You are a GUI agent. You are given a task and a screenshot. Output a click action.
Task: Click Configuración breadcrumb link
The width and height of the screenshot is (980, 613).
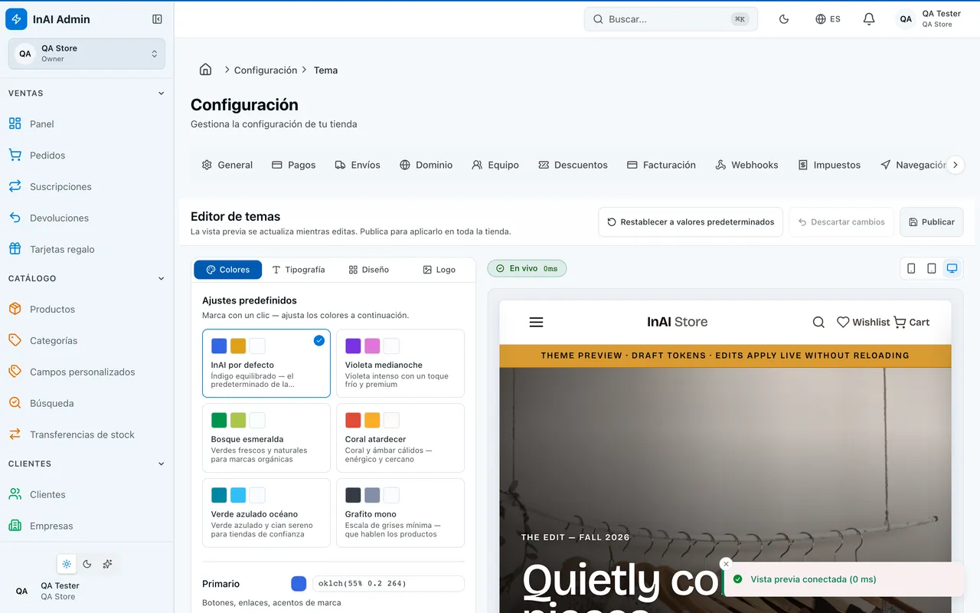pyautogui.click(x=266, y=70)
